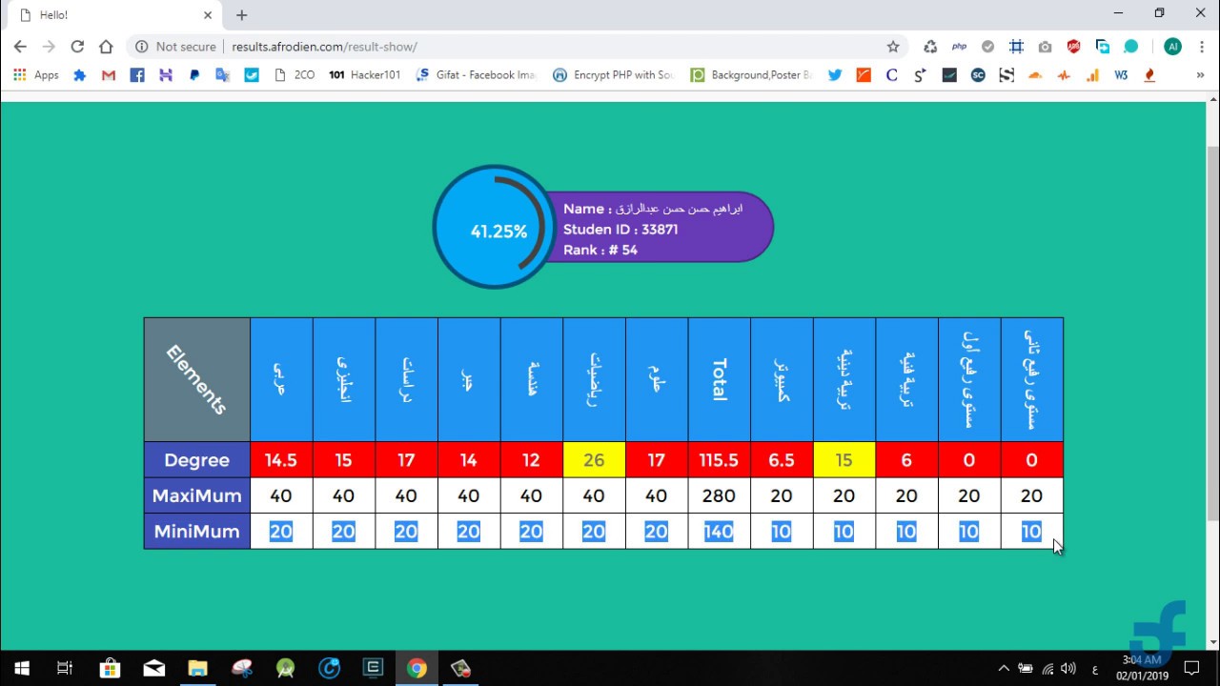
Task: Open the browser home page
Action: (106, 46)
